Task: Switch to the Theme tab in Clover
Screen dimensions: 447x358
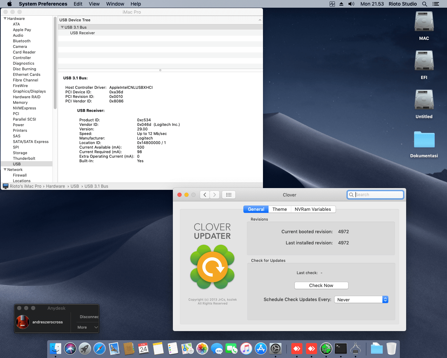Action: pyautogui.click(x=280, y=209)
